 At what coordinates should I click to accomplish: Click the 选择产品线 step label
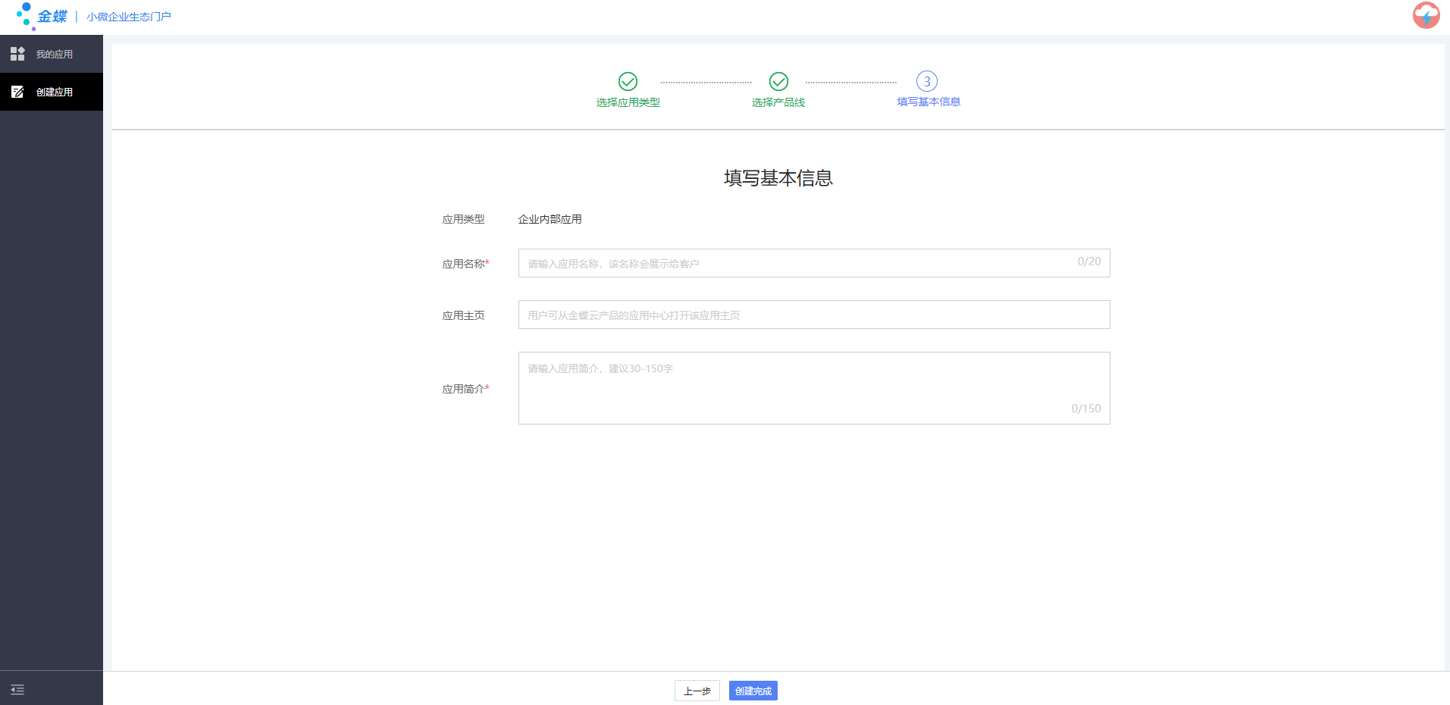coord(778,102)
